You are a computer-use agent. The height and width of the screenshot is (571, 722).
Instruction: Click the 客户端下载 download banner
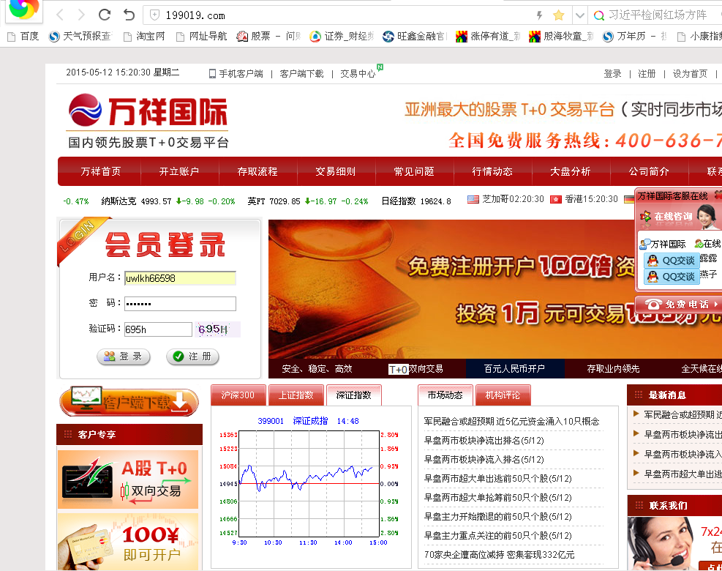point(129,401)
